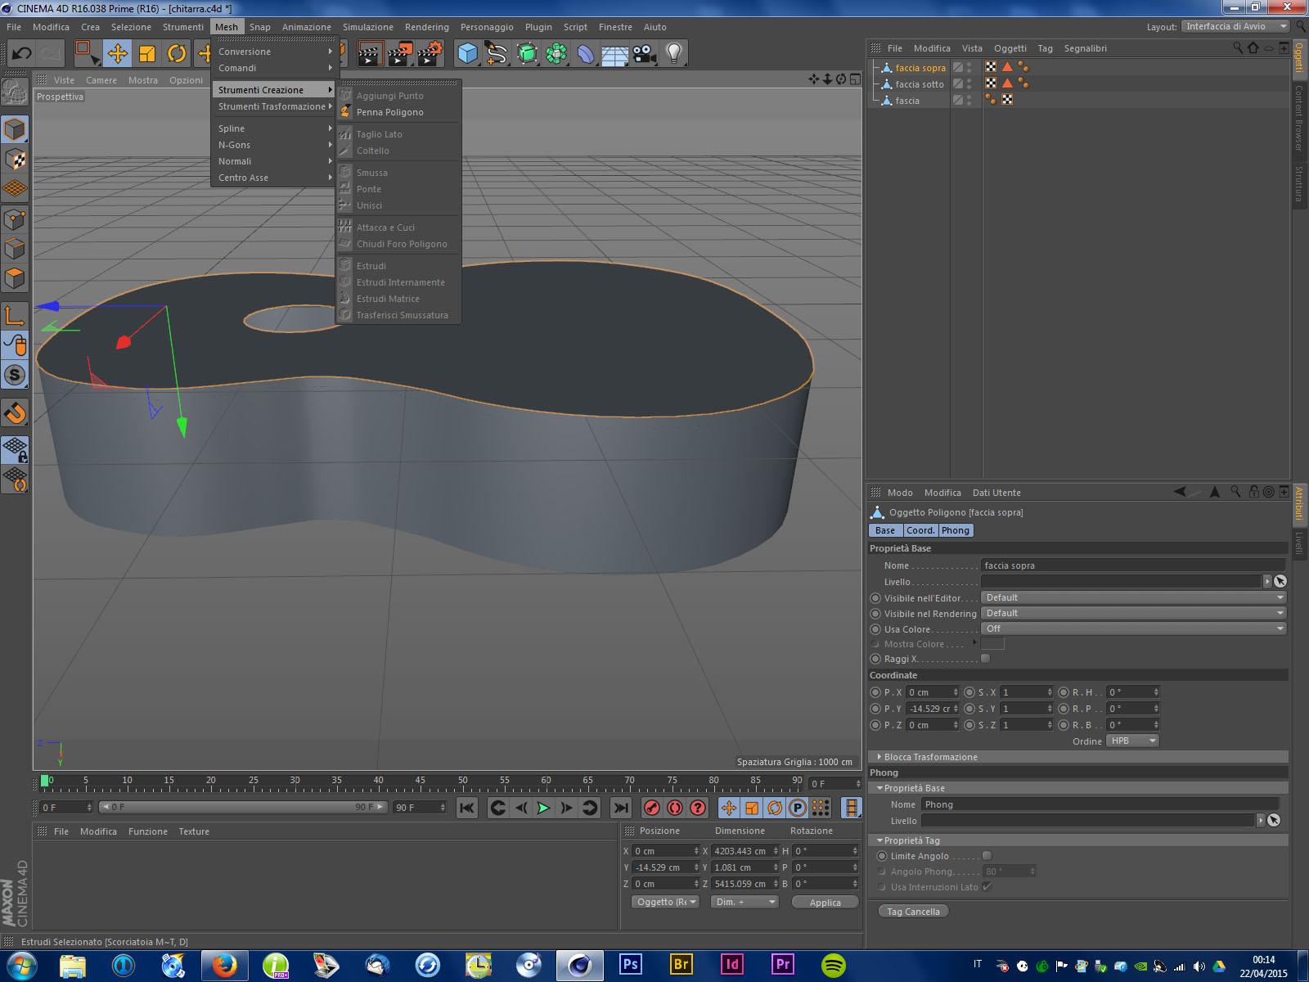Open Photoshop from the taskbar
This screenshot has width=1309, height=982.
(x=630, y=965)
